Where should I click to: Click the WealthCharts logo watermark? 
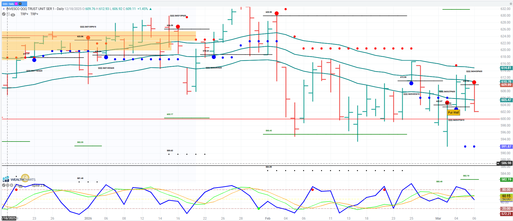pos(19,179)
